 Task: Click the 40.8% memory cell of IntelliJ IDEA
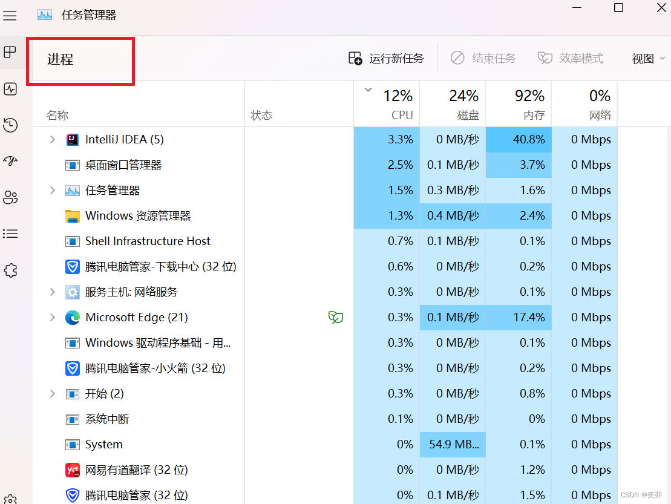(x=519, y=140)
